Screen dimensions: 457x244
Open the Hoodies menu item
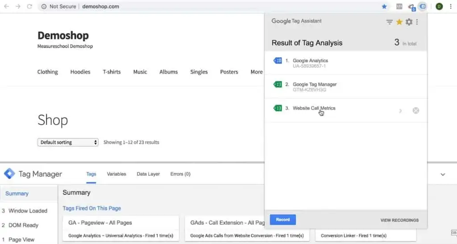pos(80,72)
